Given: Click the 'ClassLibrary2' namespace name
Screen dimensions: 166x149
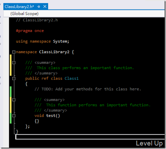Looking at the screenshot, I should coord(54,52).
